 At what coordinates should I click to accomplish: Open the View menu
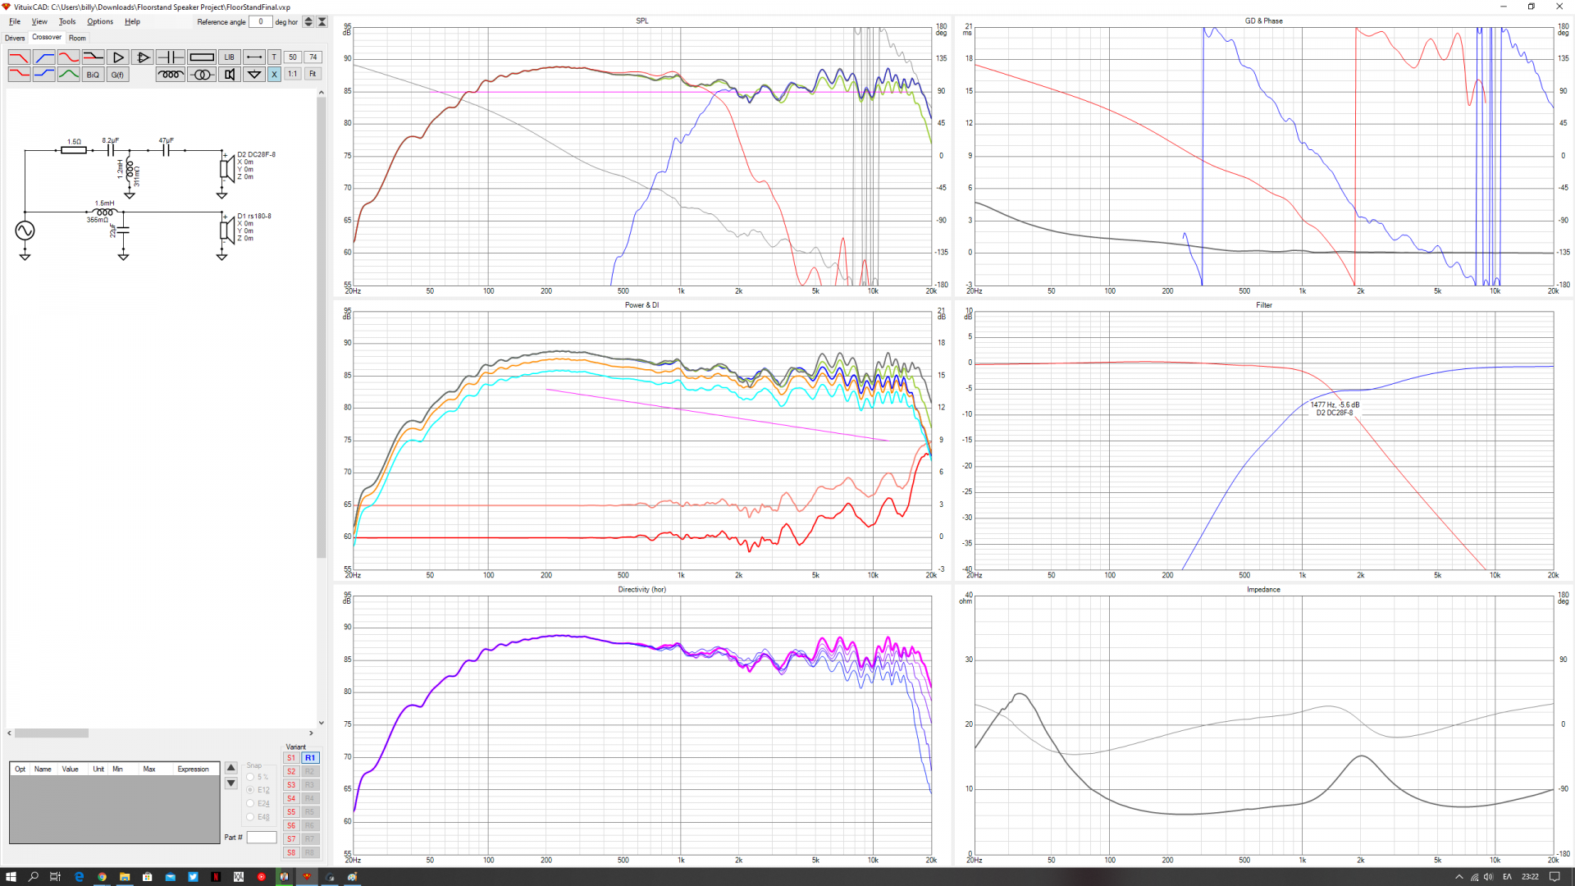39,22
